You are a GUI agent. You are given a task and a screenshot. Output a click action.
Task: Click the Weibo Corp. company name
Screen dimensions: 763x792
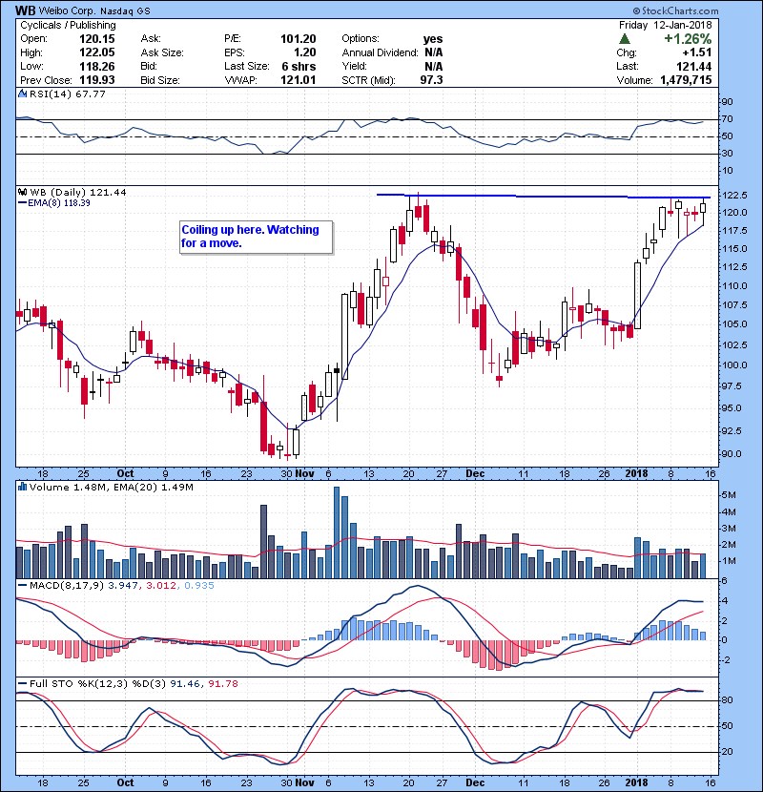click(x=68, y=10)
